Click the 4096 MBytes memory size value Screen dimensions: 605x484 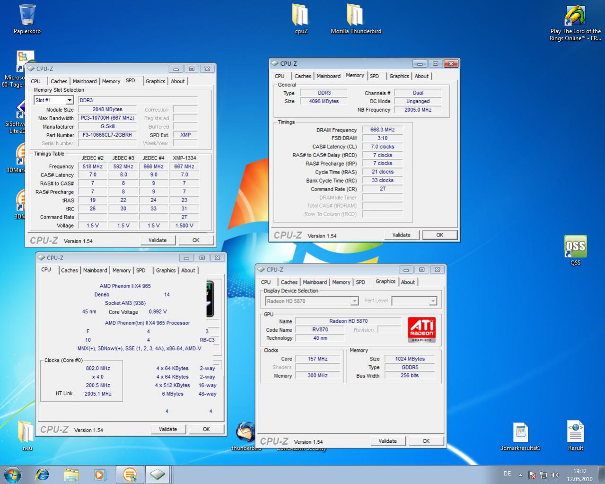point(324,101)
